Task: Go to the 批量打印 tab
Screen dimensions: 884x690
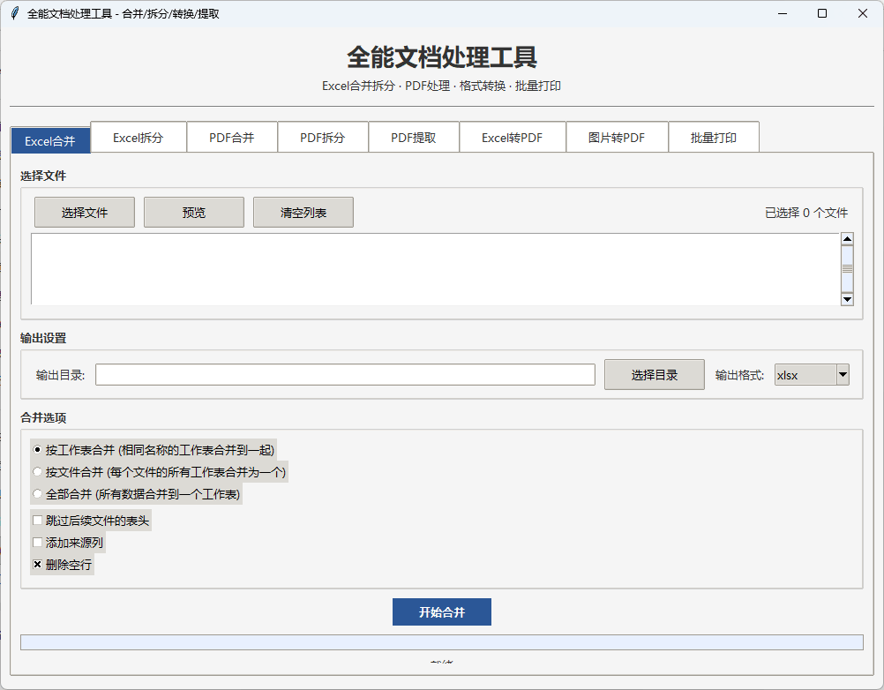Action: 714,138
